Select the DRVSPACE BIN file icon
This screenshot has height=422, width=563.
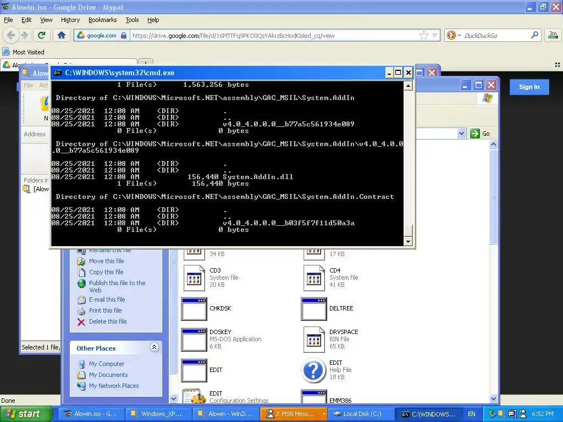coord(314,339)
